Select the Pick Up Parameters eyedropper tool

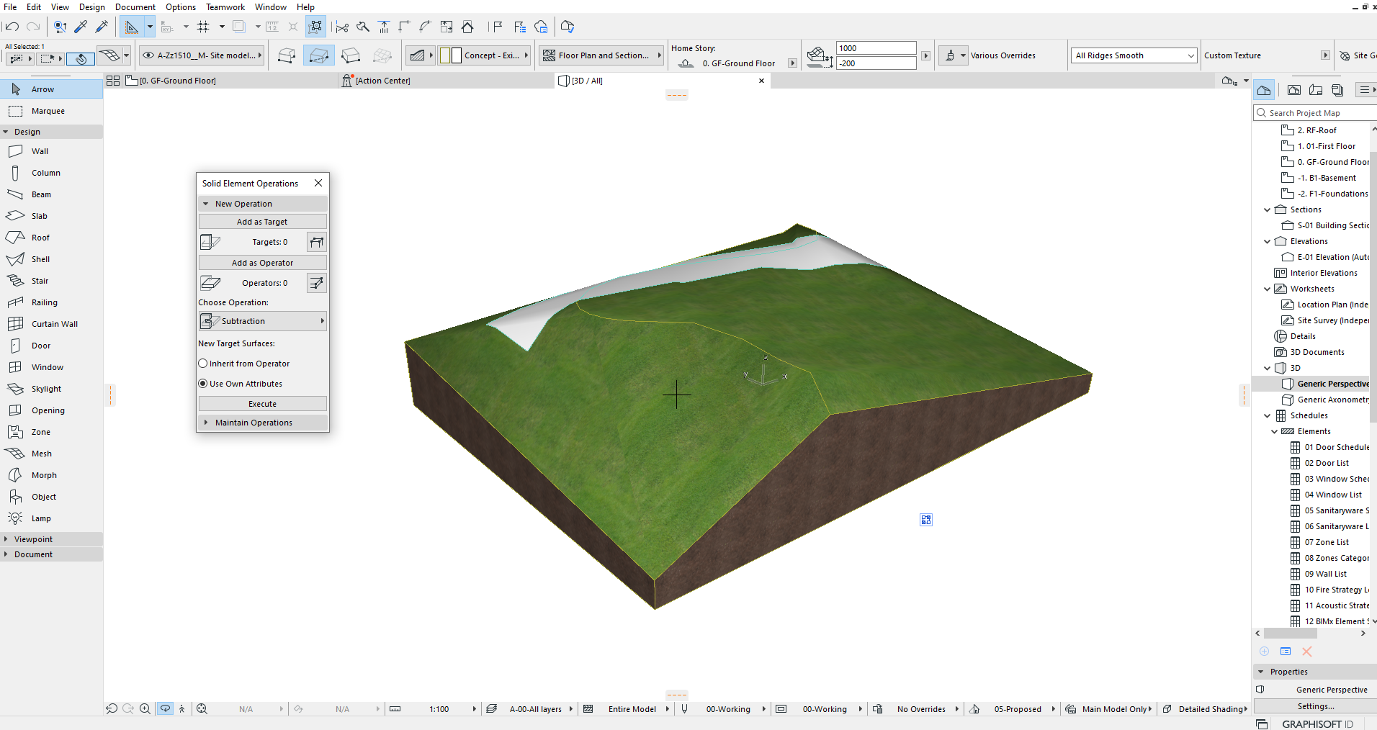[81, 27]
